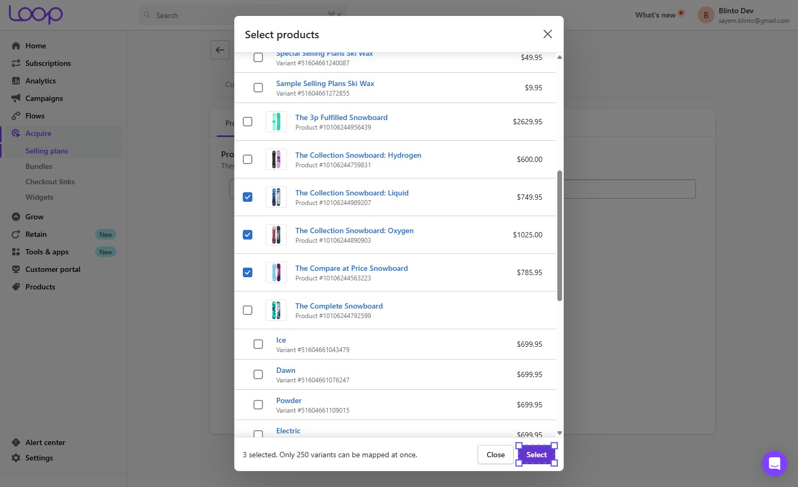798x487 pixels.
Task: Check The 3p Fulfilled Snowboard
Action: click(248, 122)
